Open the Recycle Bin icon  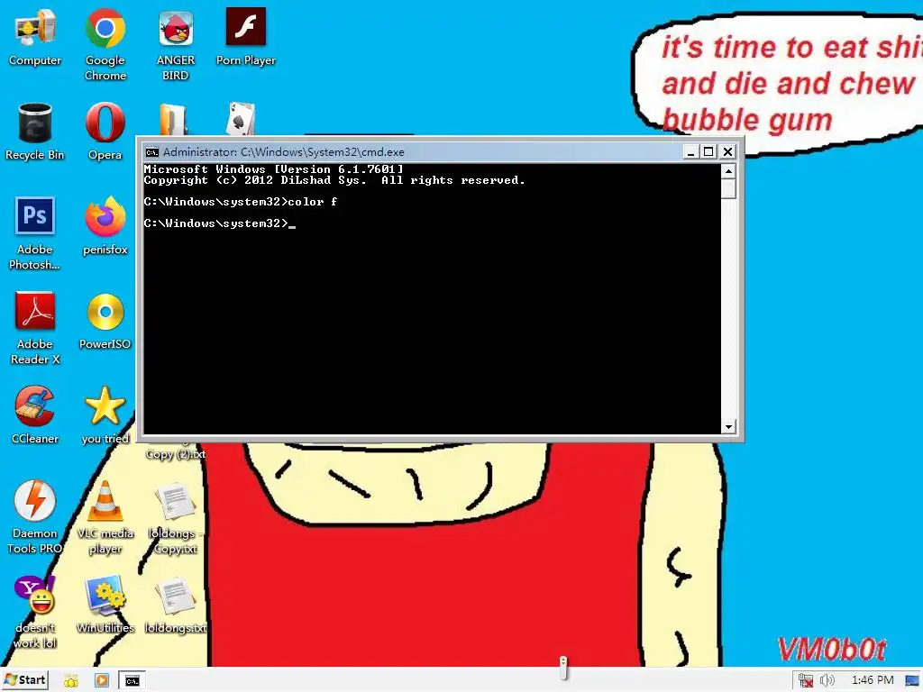tap(35, 132)
